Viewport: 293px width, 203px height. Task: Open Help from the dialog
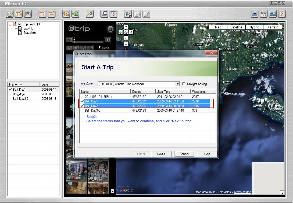207,154
